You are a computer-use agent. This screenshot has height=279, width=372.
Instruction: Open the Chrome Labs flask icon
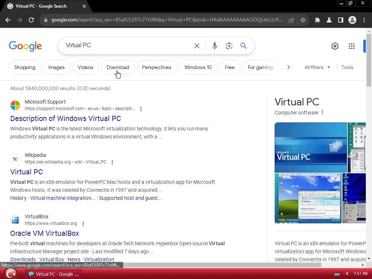329,20
